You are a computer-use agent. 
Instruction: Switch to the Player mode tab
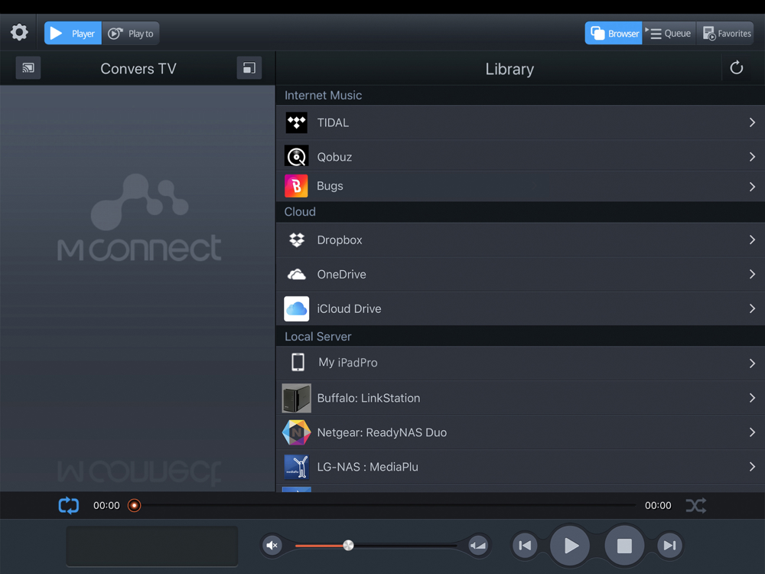pos(73,33)
